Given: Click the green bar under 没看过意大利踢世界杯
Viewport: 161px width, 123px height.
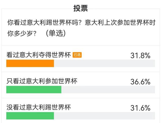Looking at the screenshot, I should pos(30,116).
